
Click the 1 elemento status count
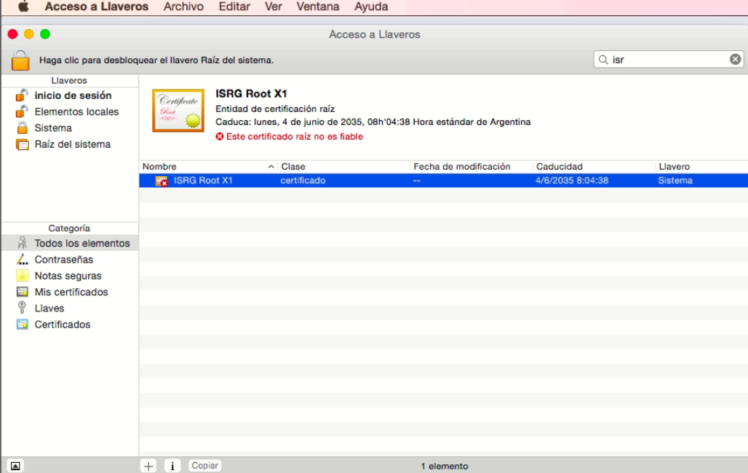point(445,466)
